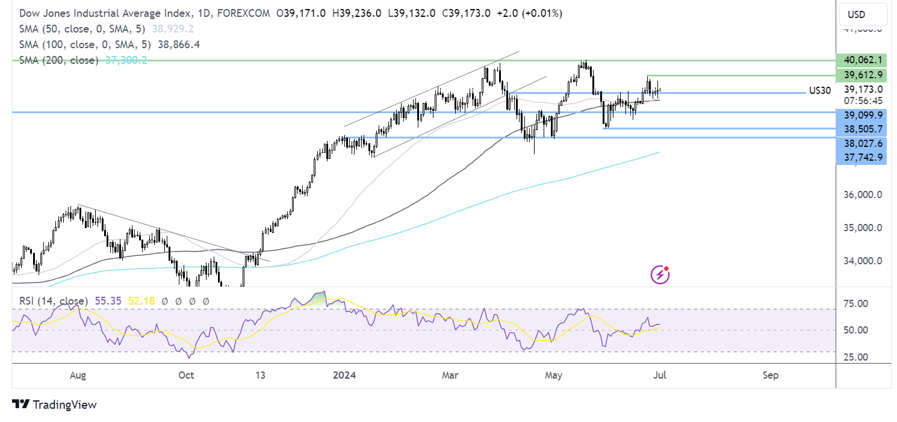Click the current price 39,173.0 label

pyautogui.click(x=863, y=89)
